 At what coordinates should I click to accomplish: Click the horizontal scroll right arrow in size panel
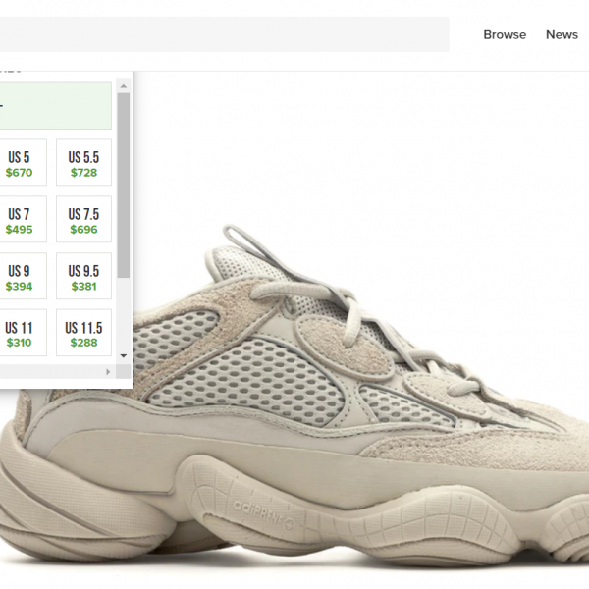coord(109,371)
